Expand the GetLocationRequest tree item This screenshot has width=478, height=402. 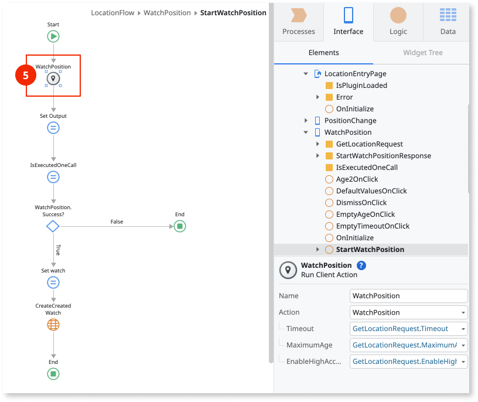[318, 144]
